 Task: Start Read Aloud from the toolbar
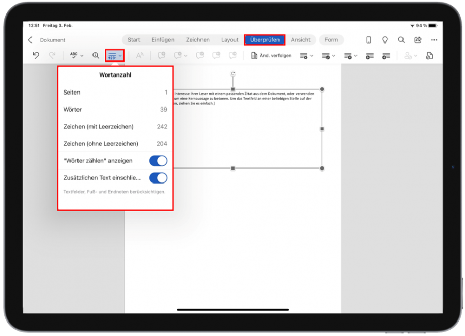(x=141, y=55)
